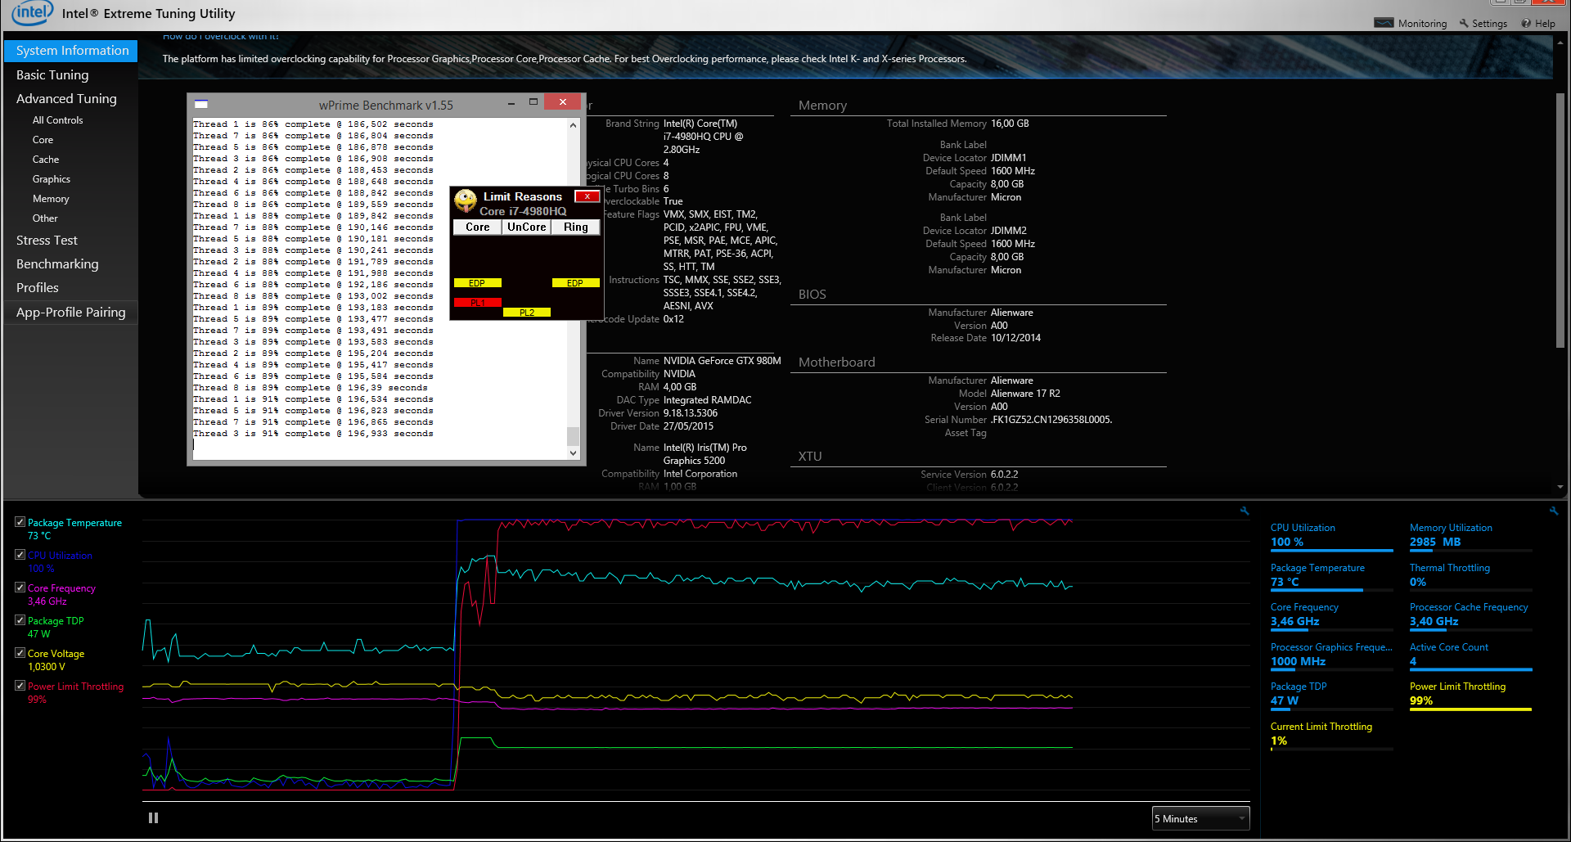Open Benchmarking section
This screenshot has height=842, width=1571.
[x=57, y=264]
